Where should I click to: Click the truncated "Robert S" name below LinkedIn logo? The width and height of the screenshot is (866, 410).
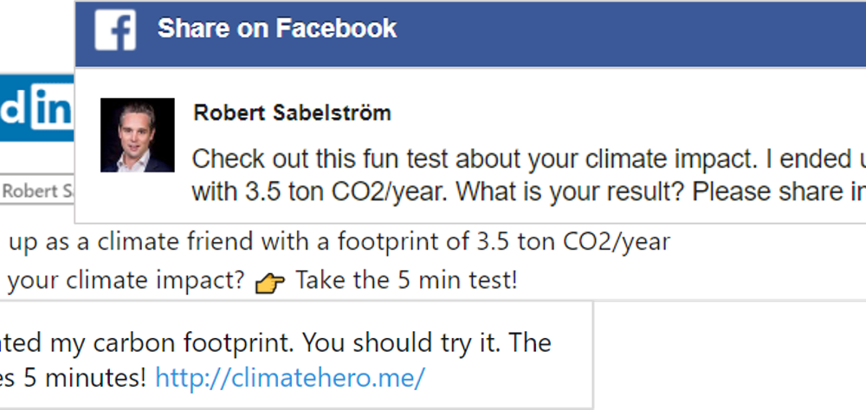(x=37, y=192)
